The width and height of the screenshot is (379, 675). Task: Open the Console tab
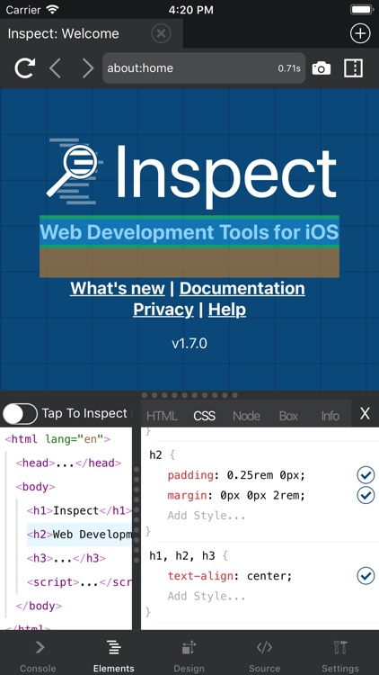(x=39, y=655)
